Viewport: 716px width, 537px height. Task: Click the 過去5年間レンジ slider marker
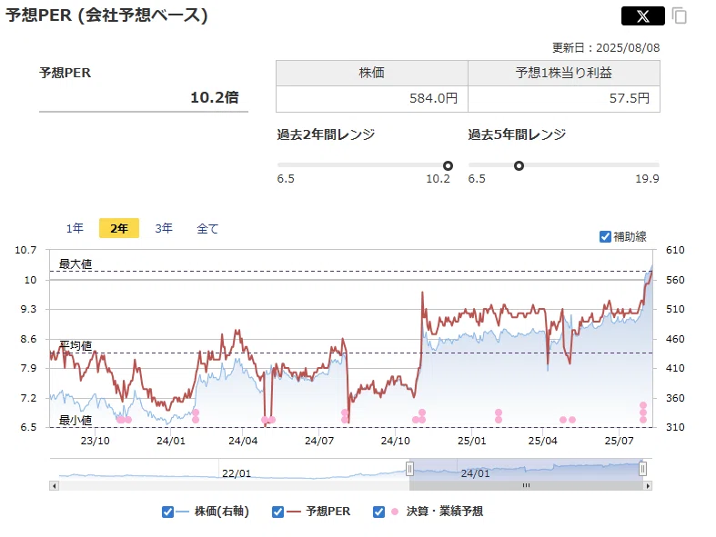click(519, 165)
